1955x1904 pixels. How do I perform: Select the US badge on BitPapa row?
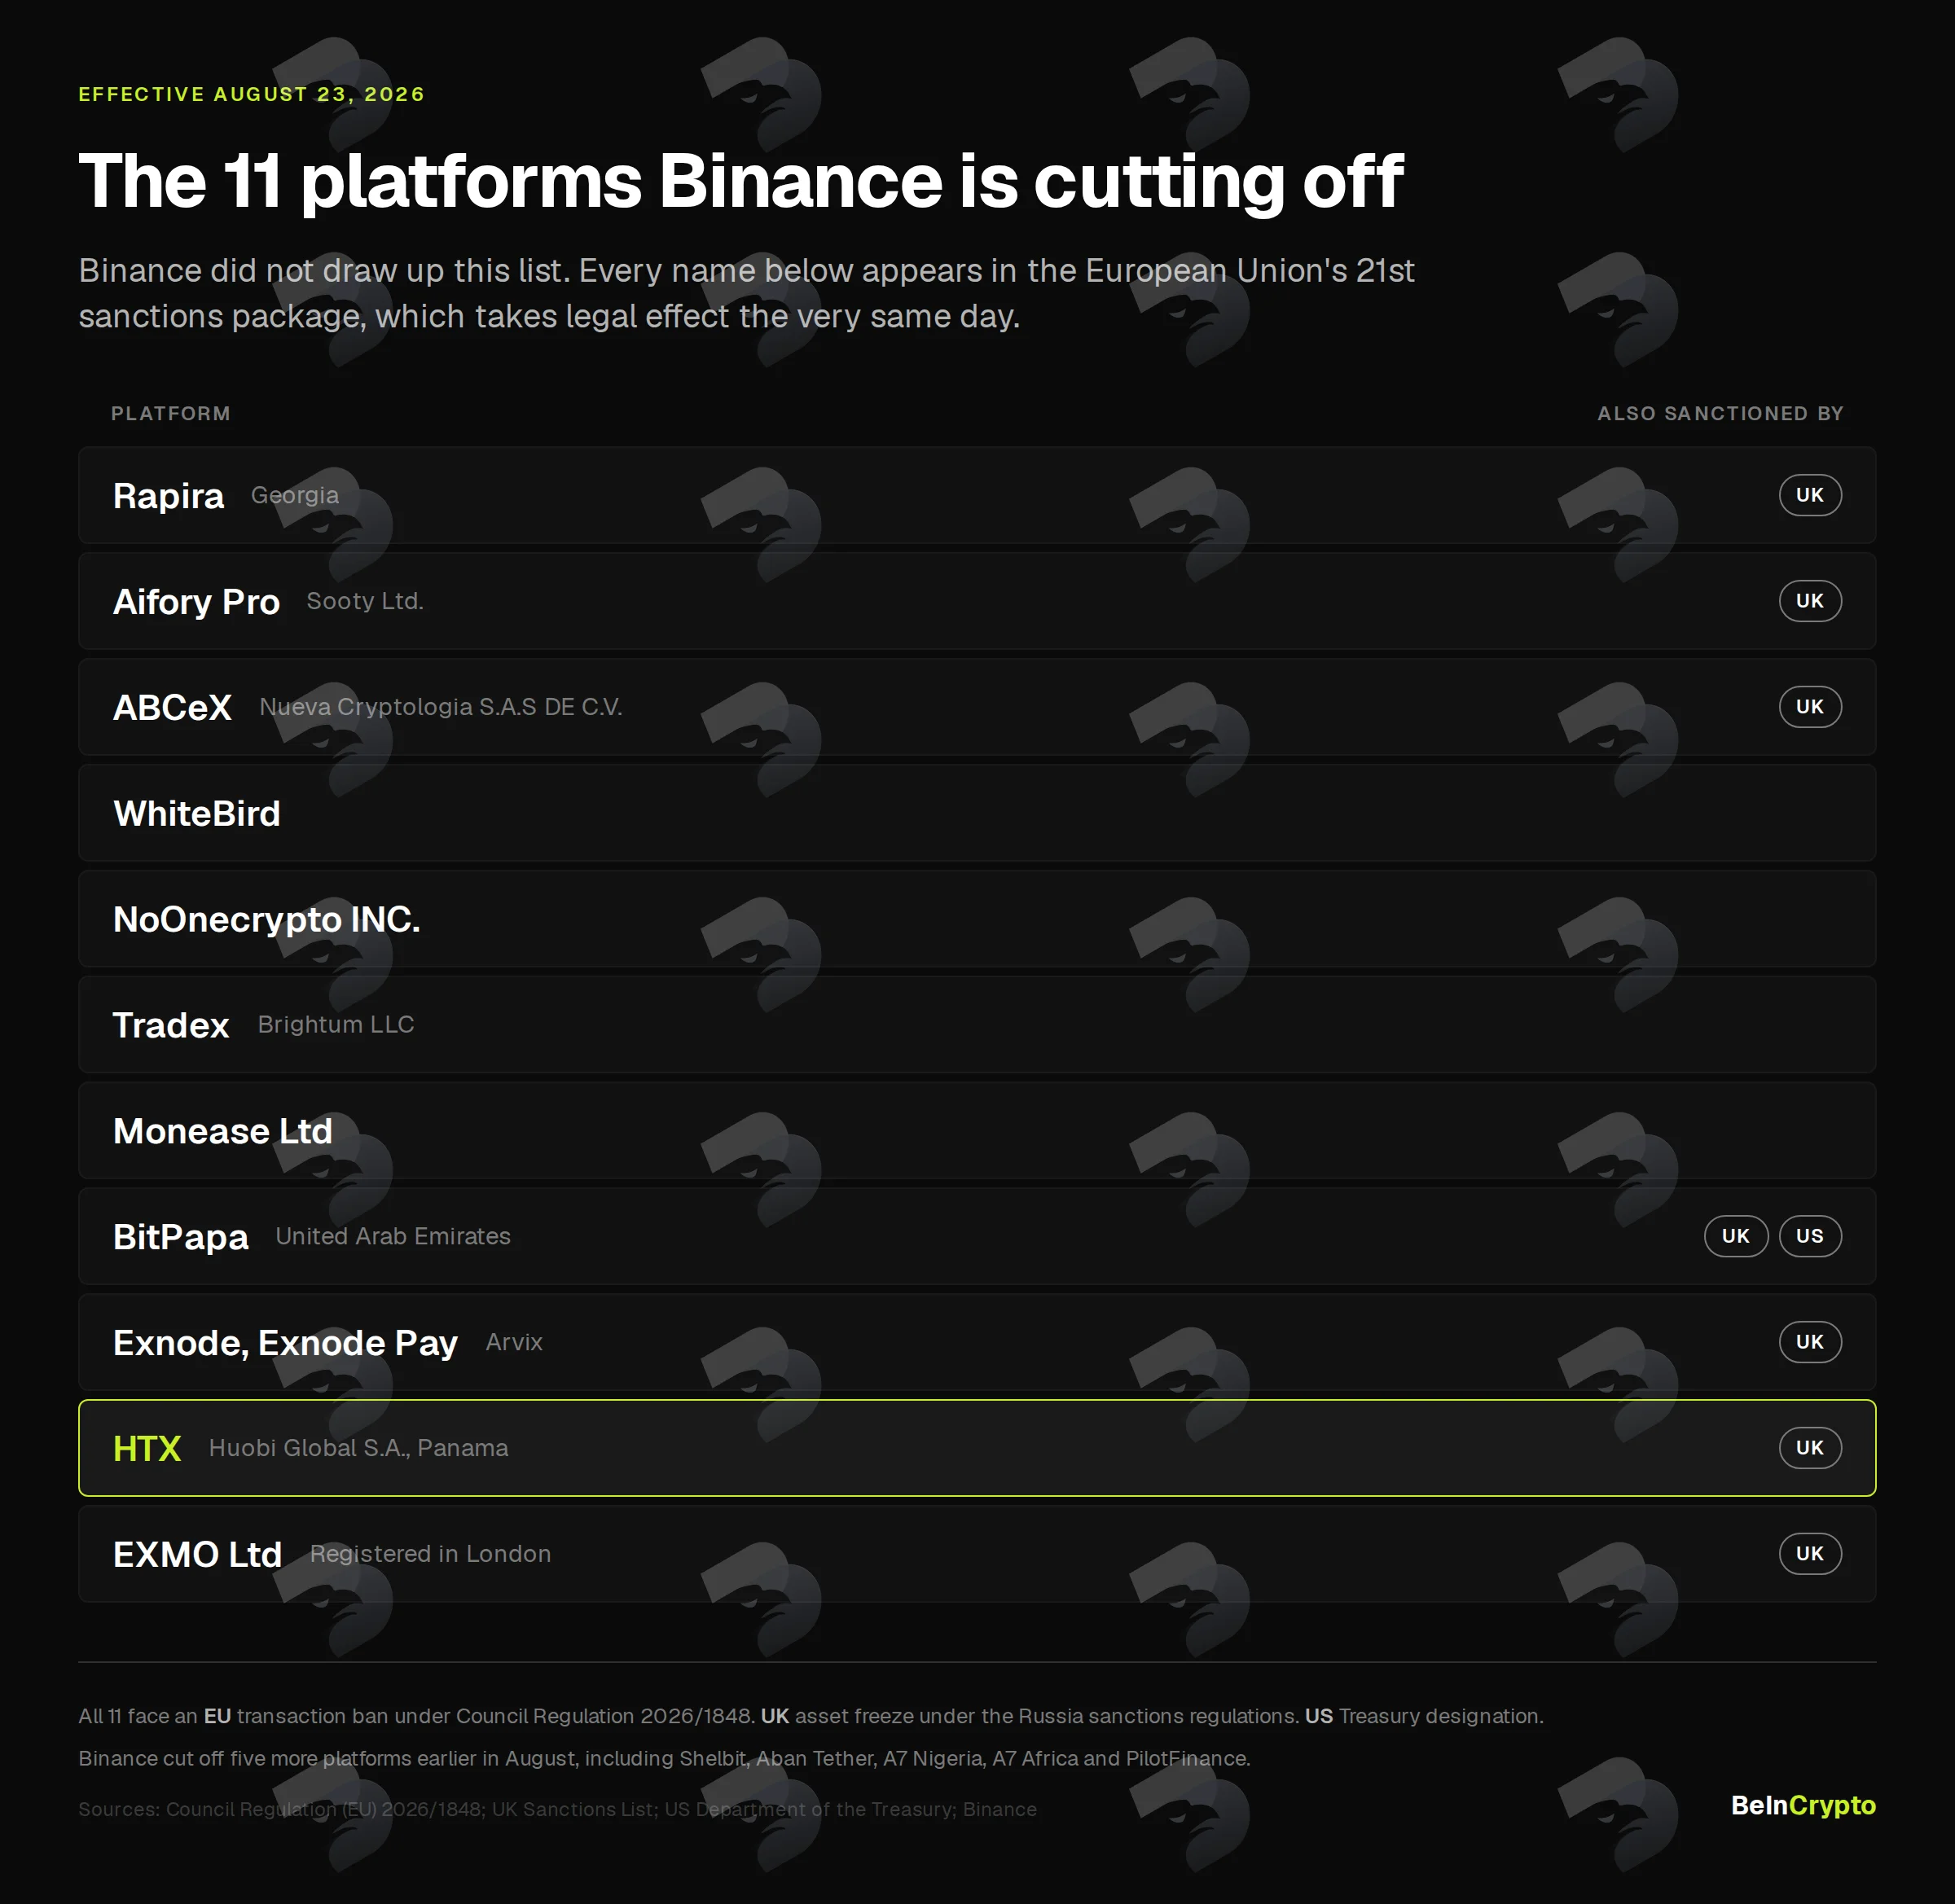point(1809,1236)
